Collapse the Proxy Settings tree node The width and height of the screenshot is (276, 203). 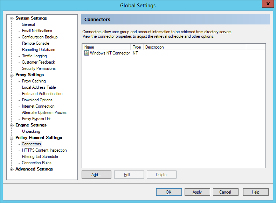(12, 75)
